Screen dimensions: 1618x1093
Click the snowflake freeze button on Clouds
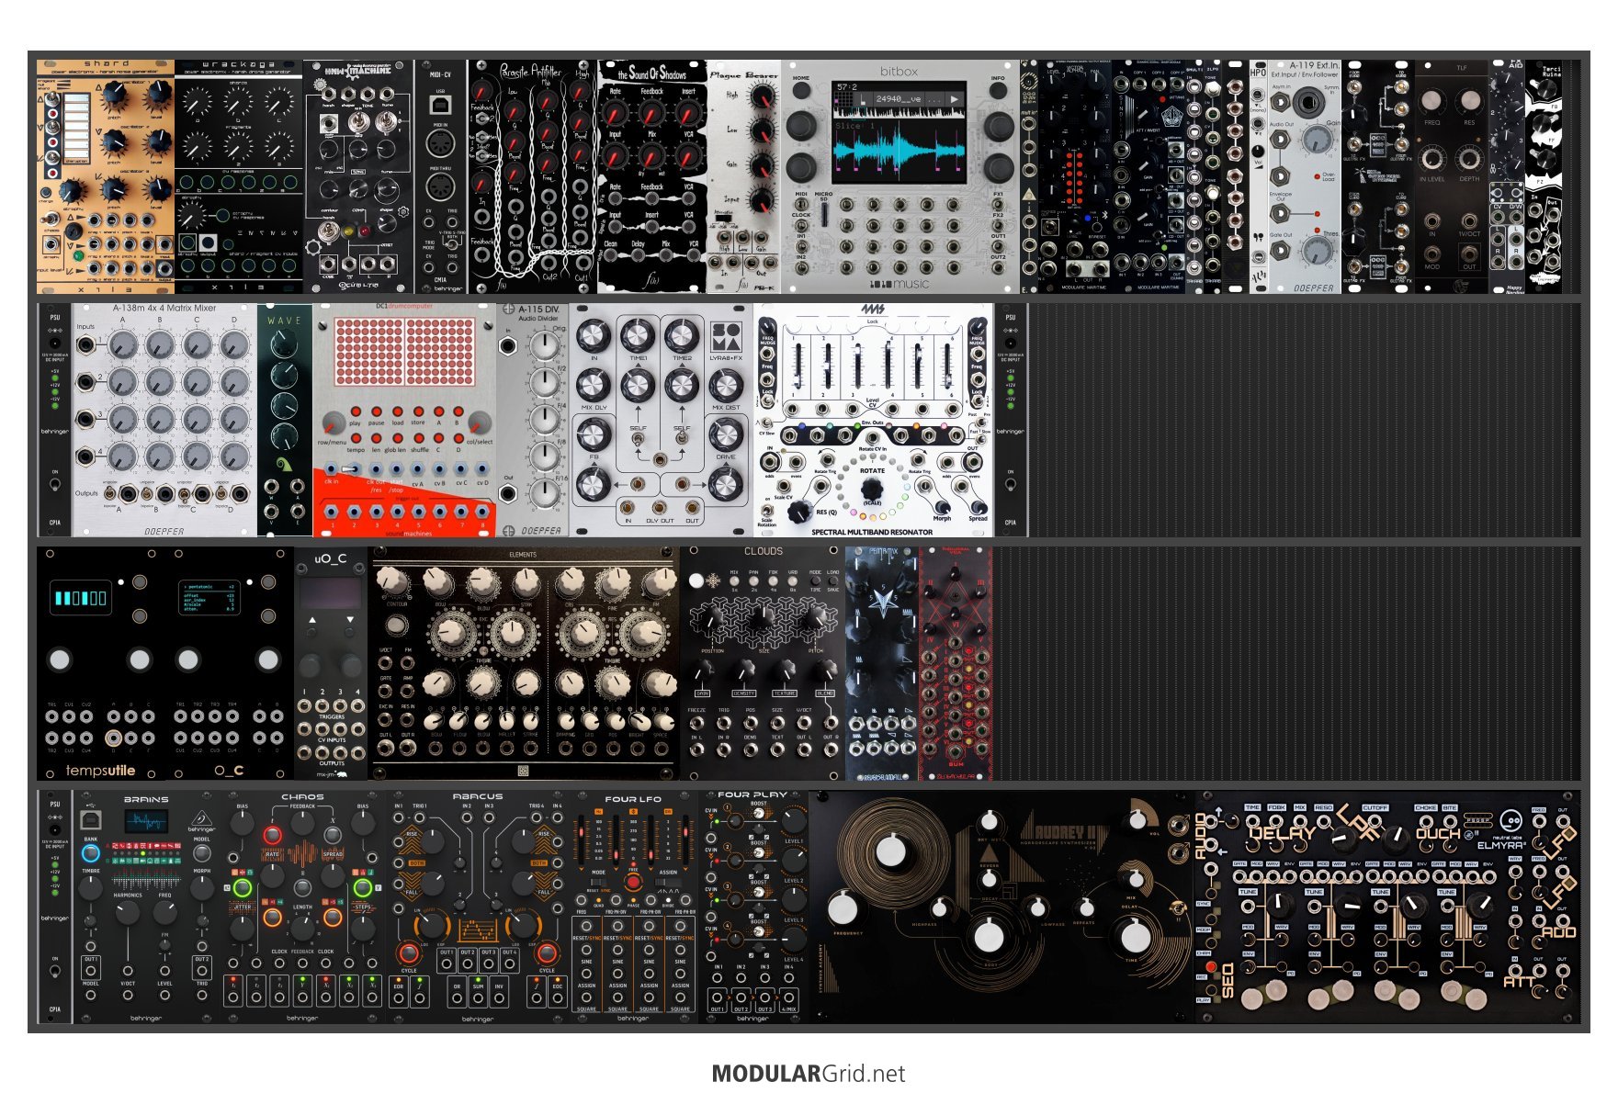pyautogui.click(x=696, y=580)
